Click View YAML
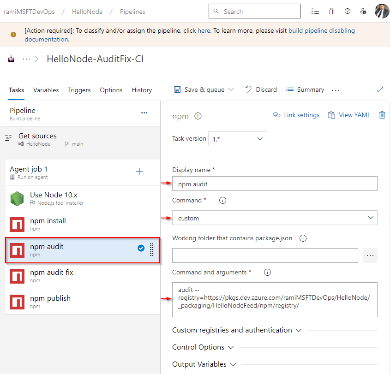This screenshot has height=374, width=390. (349, 115)
